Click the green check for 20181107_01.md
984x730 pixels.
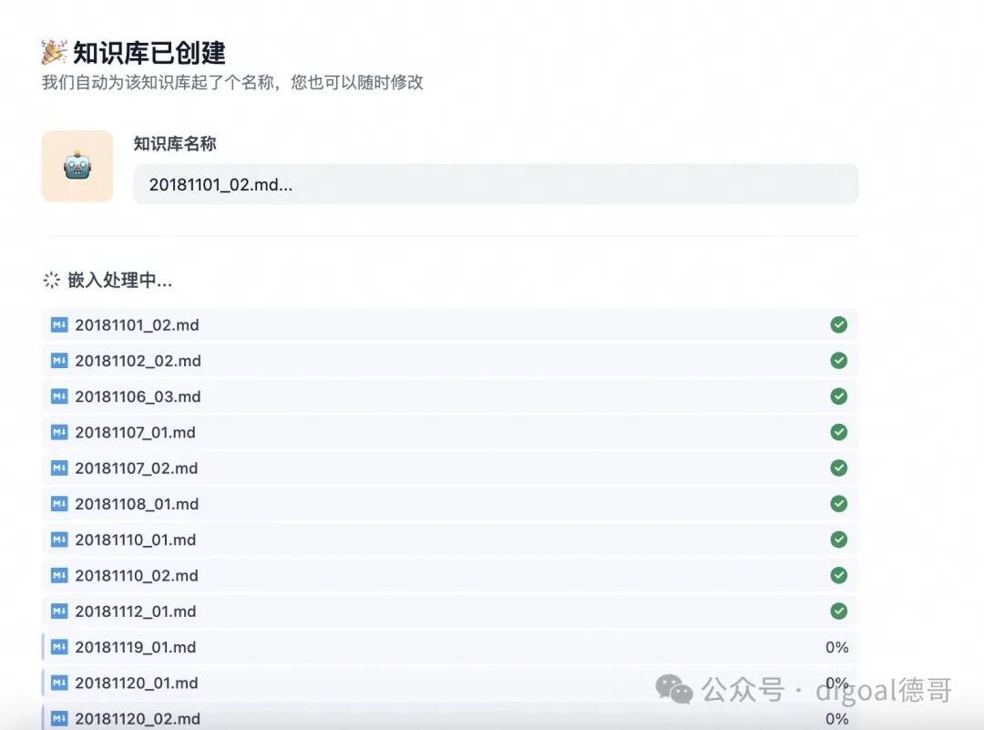(839, 432)
